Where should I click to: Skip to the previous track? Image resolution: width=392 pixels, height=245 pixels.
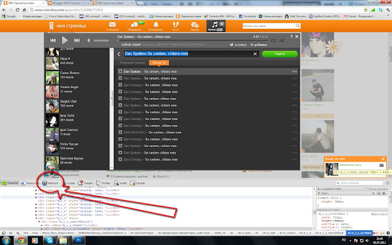(53, 40)
